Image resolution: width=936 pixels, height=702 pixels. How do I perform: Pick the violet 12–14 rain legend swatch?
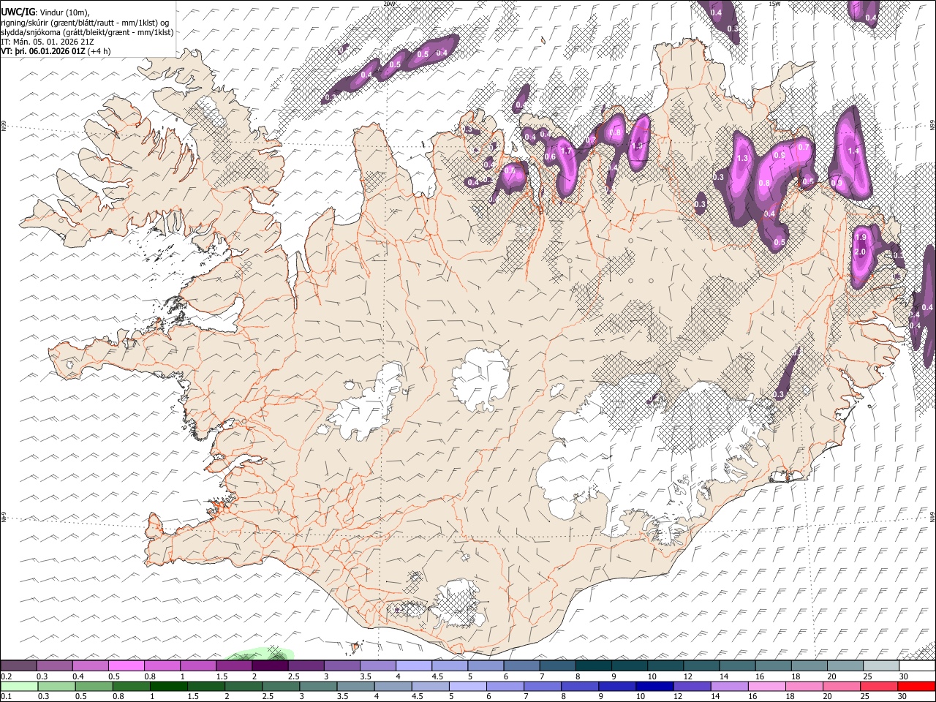692,687
